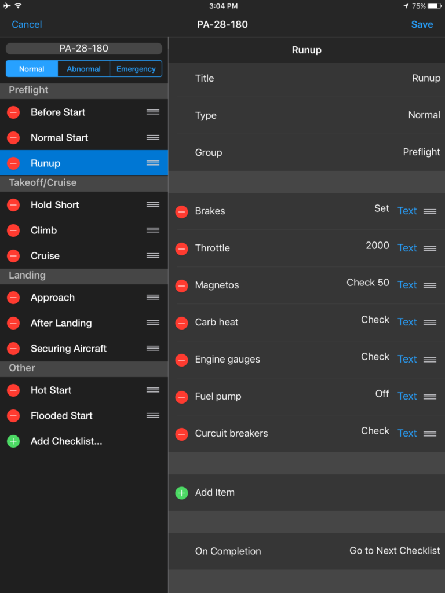Select the Climb checklist
Screen dimensions: 445x593
coord(84,230)
